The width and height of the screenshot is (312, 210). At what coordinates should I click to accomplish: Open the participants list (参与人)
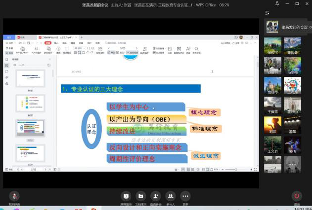[x=171, y=196]
